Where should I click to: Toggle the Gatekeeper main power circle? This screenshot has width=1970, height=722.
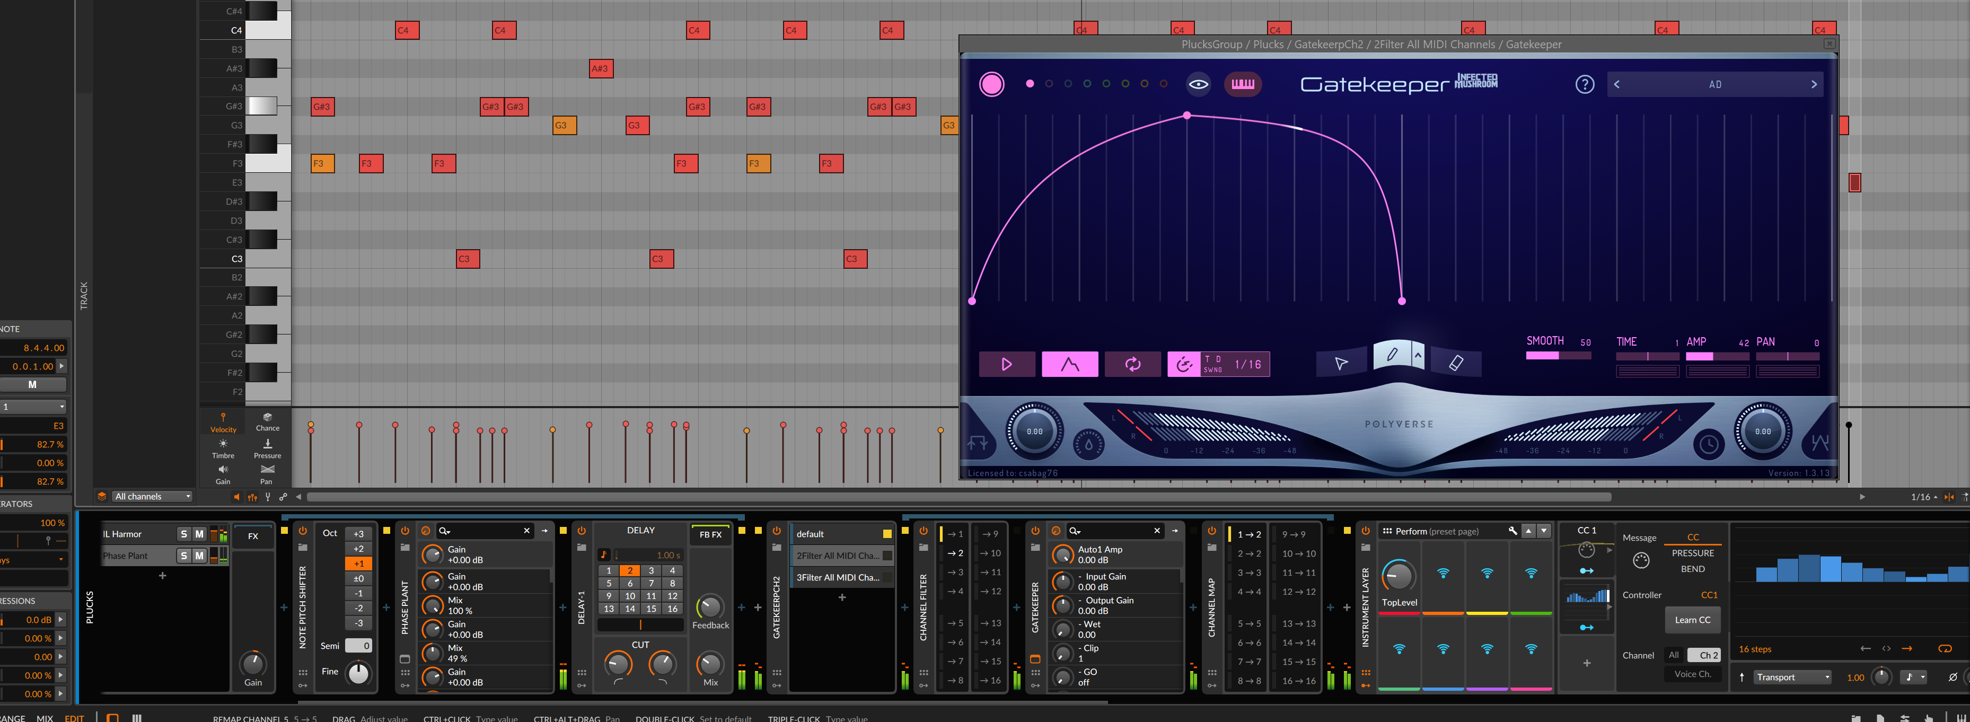click(x=992, y=84)
